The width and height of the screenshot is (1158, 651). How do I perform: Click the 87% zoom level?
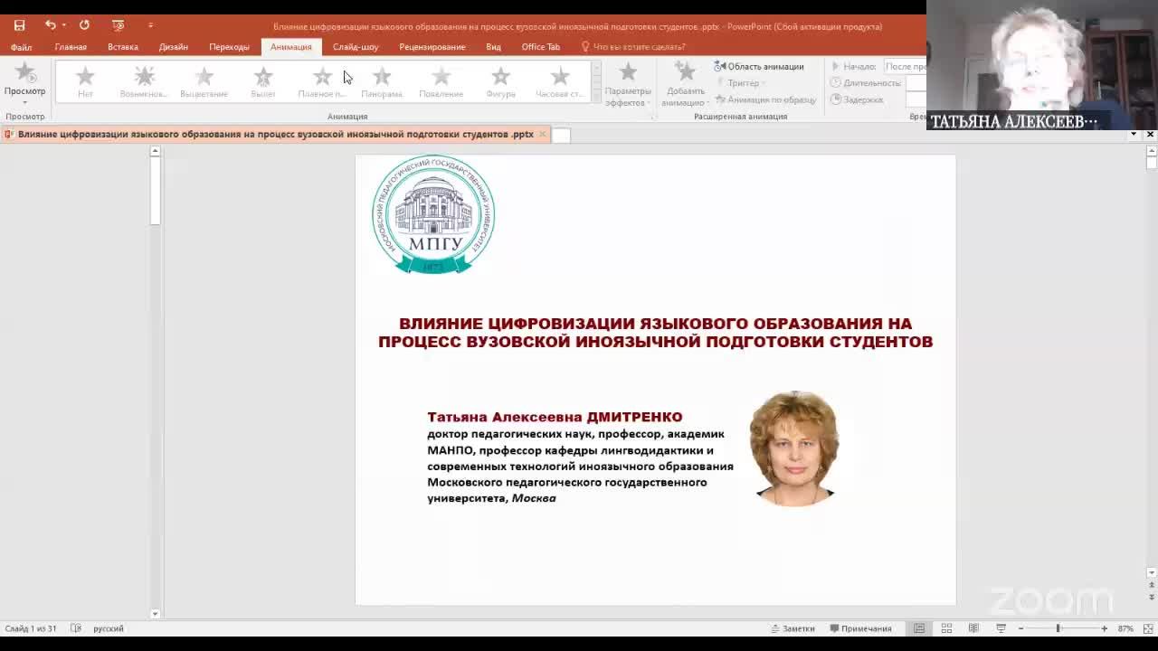[1125, 628]
